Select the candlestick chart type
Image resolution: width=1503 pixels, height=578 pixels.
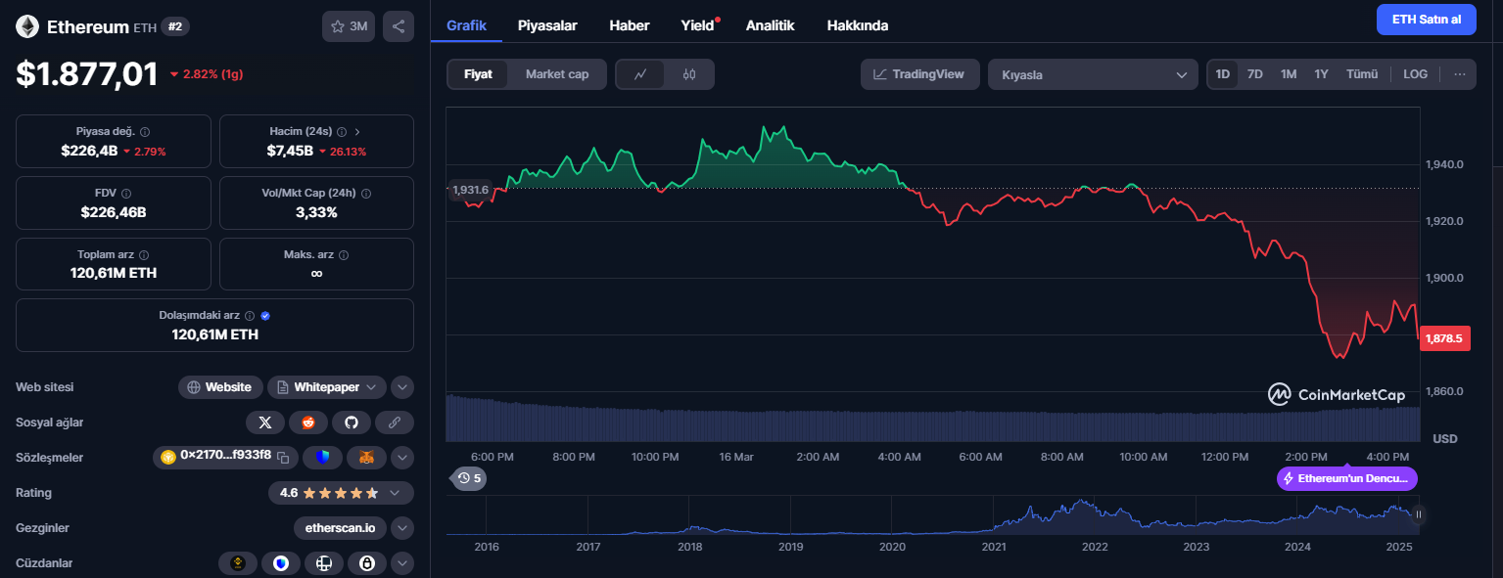(689, 74)
